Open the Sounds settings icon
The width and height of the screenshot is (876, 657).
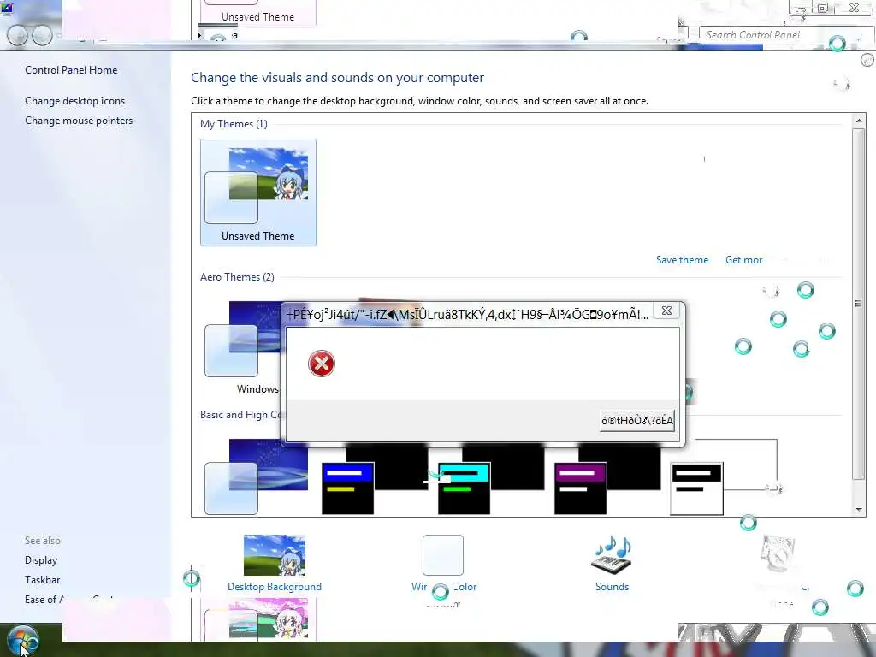(x=612, y=555)
